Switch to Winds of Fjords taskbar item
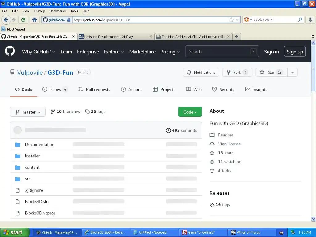 pos(252,232)
